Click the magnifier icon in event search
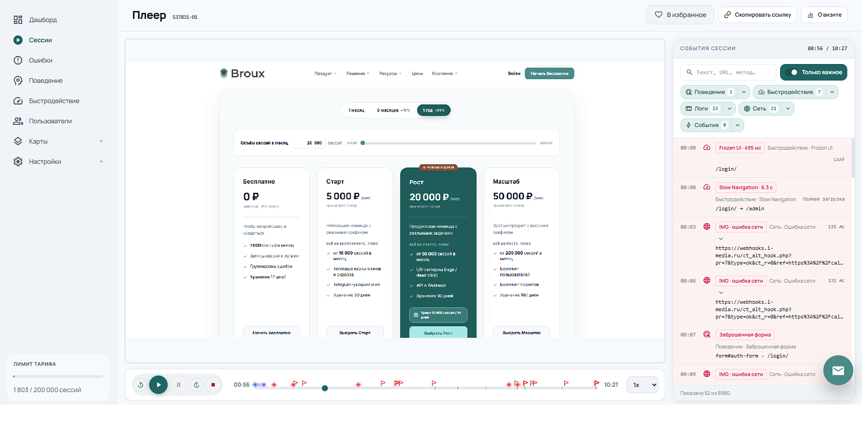The height and width of the screenshot is (434, 862). click(x=689, y=72)
